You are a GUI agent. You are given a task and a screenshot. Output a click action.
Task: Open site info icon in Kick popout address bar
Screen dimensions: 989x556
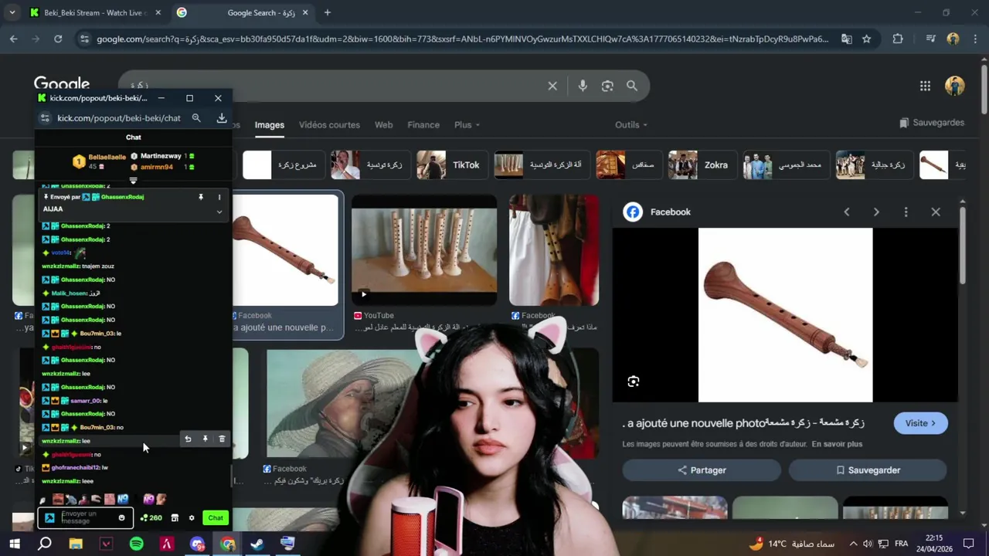point(45,118)
